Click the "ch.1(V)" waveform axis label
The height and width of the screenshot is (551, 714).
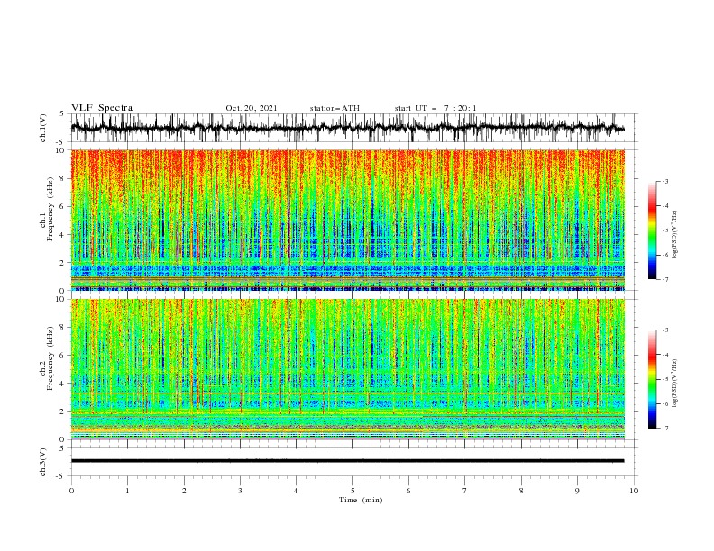pyautogui.click(x=43, y=128)
